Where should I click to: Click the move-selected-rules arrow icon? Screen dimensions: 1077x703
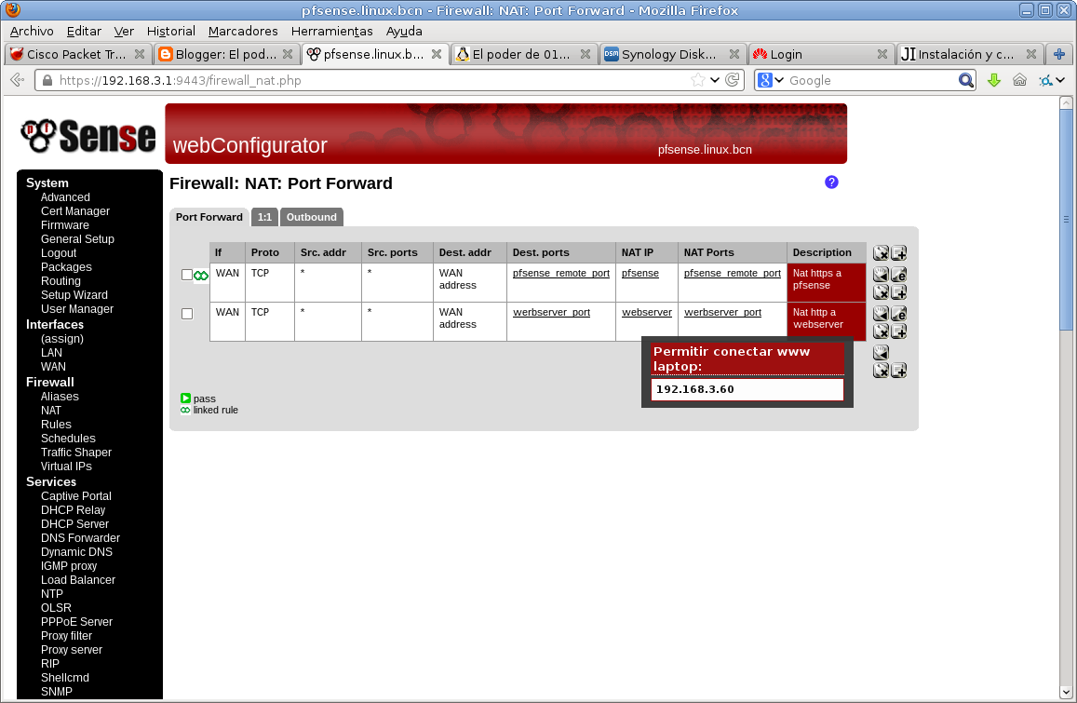pos(881,352)
